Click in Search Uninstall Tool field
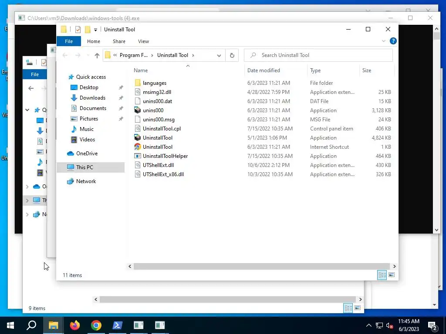The height and width of the screenshot is (334, 446). point(318,55)
